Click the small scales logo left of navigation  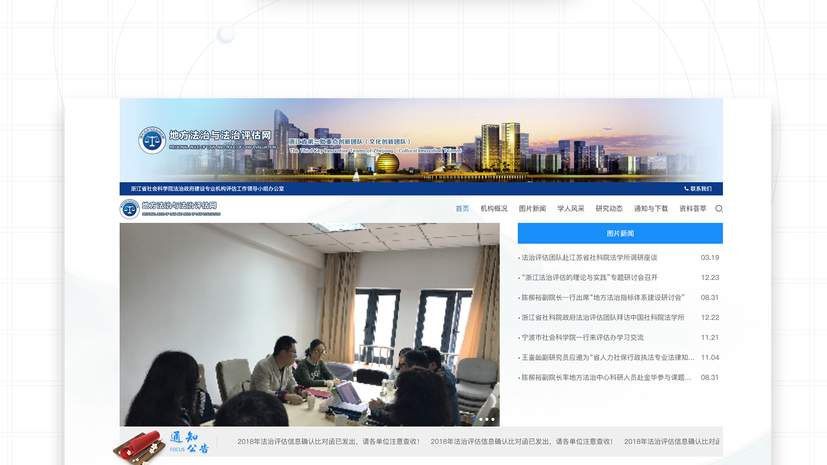pyautogui.click(x=129, y=209)
